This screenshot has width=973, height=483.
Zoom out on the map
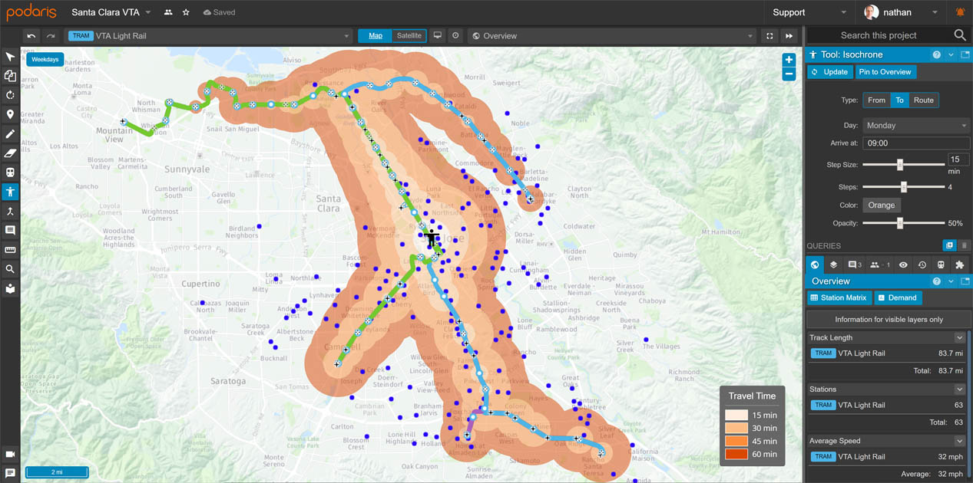click(789, 74)
